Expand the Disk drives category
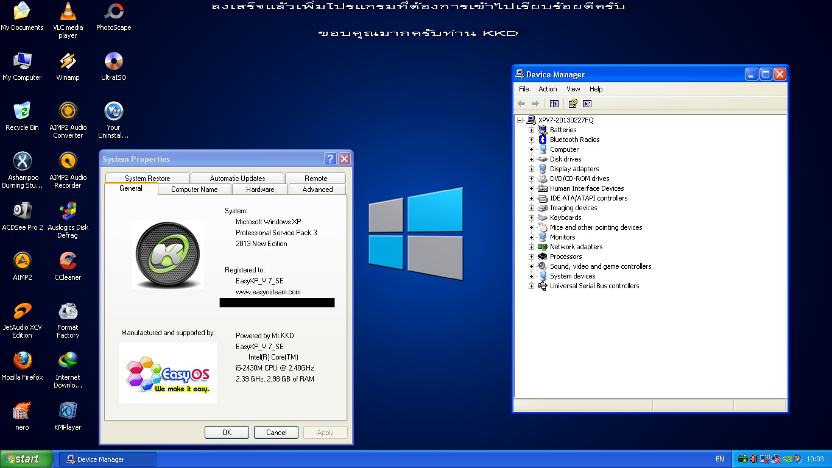The image size is (832, 468). [531, 159]
